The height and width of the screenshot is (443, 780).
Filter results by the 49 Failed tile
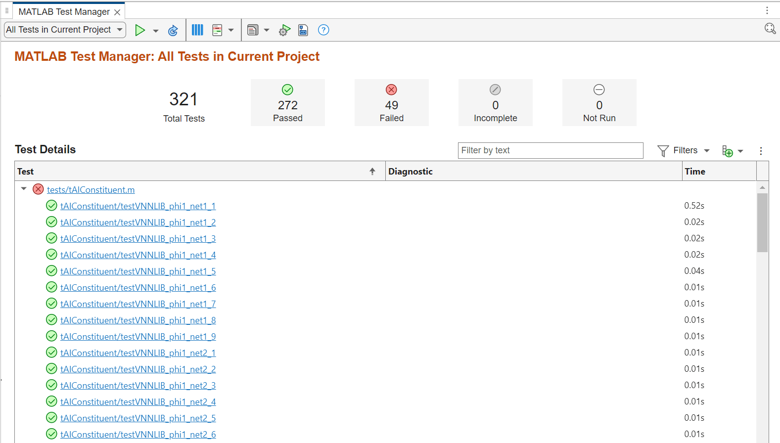pyautogui.click(x=392, y=103)
